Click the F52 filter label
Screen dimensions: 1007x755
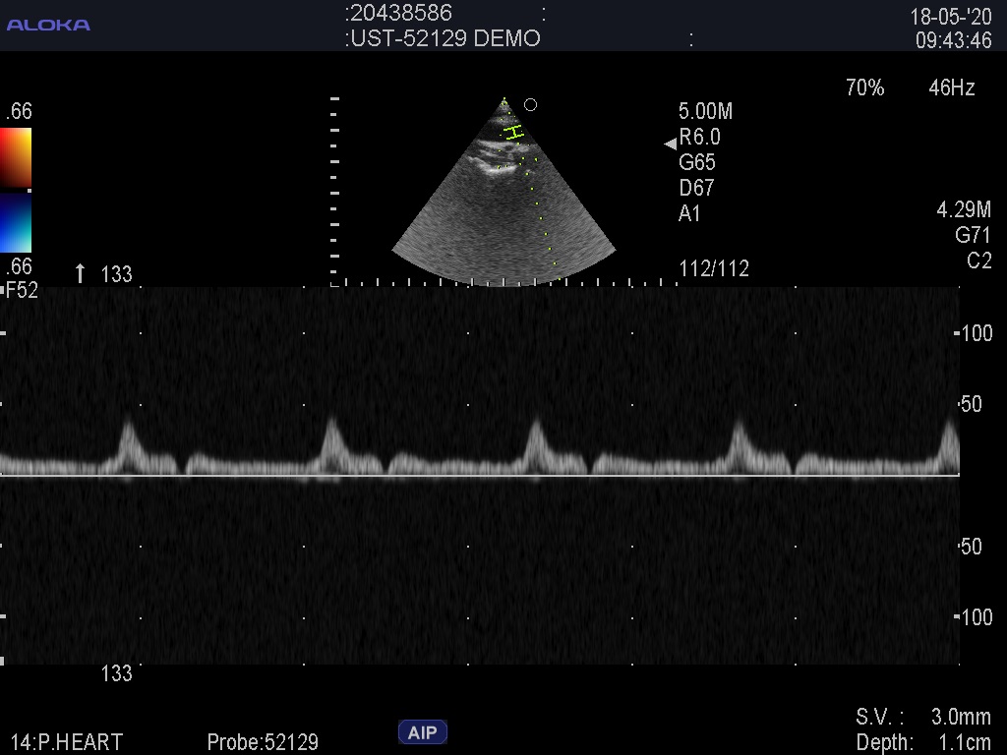click(x=22, y=290)
